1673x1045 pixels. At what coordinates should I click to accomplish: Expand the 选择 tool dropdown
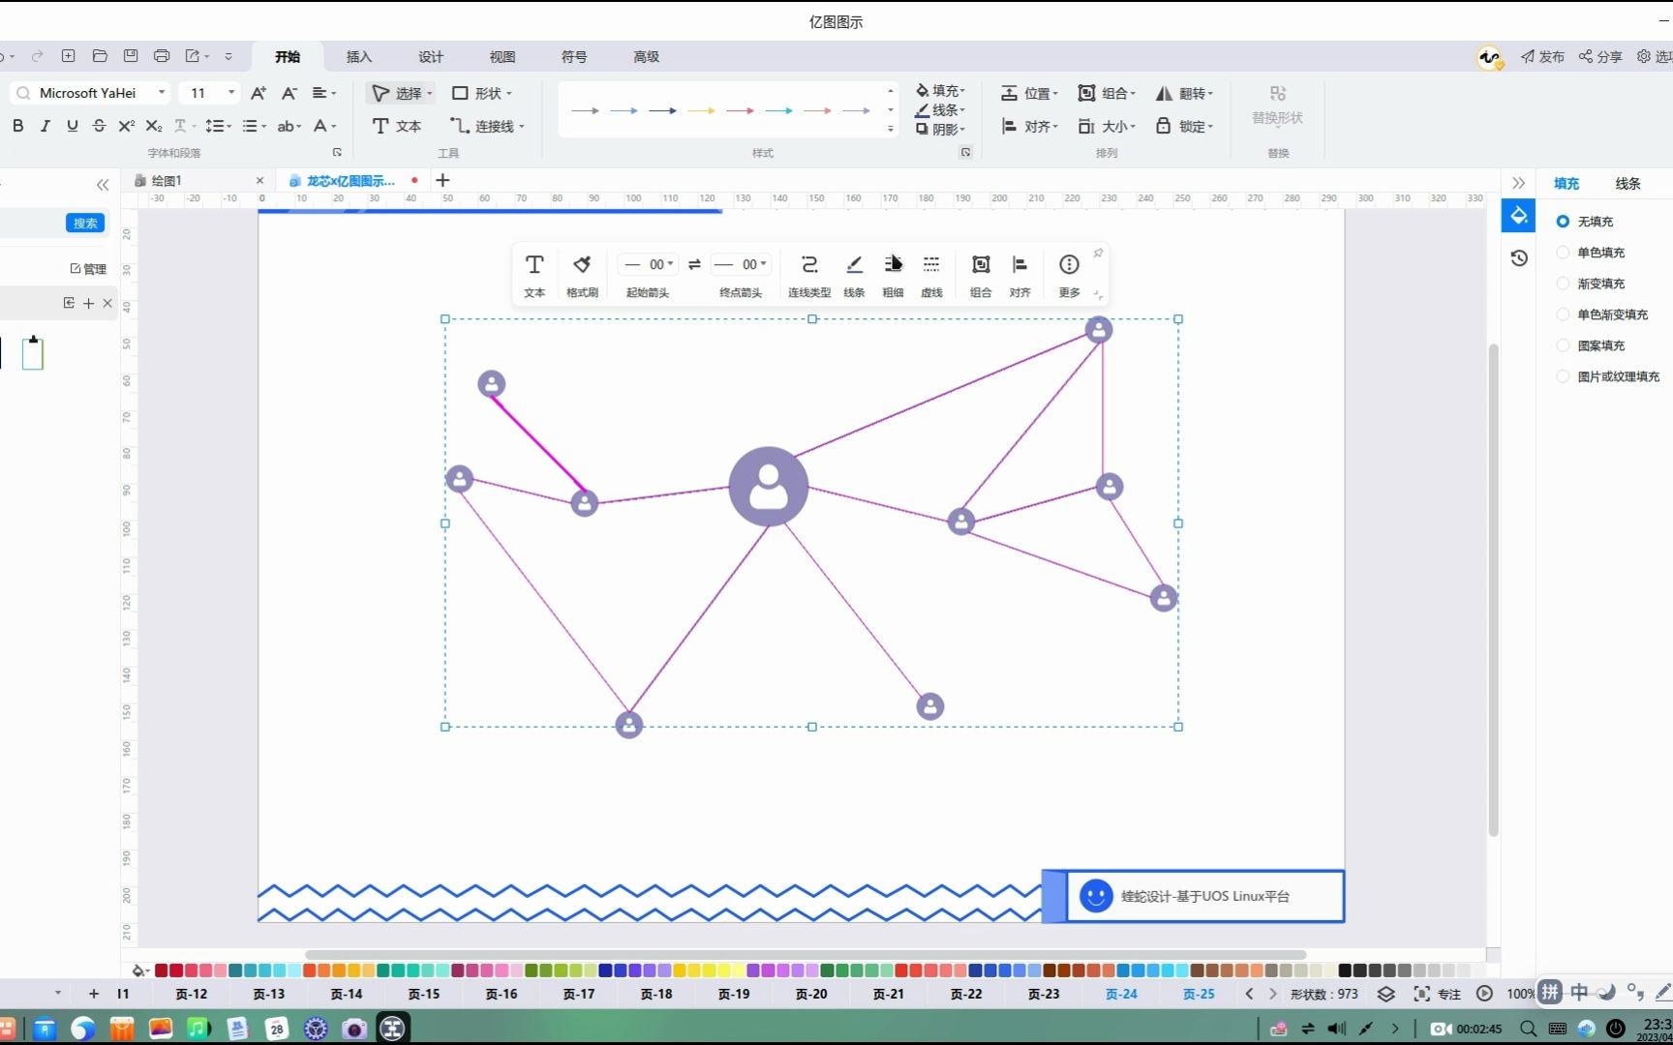coord(430,94)
